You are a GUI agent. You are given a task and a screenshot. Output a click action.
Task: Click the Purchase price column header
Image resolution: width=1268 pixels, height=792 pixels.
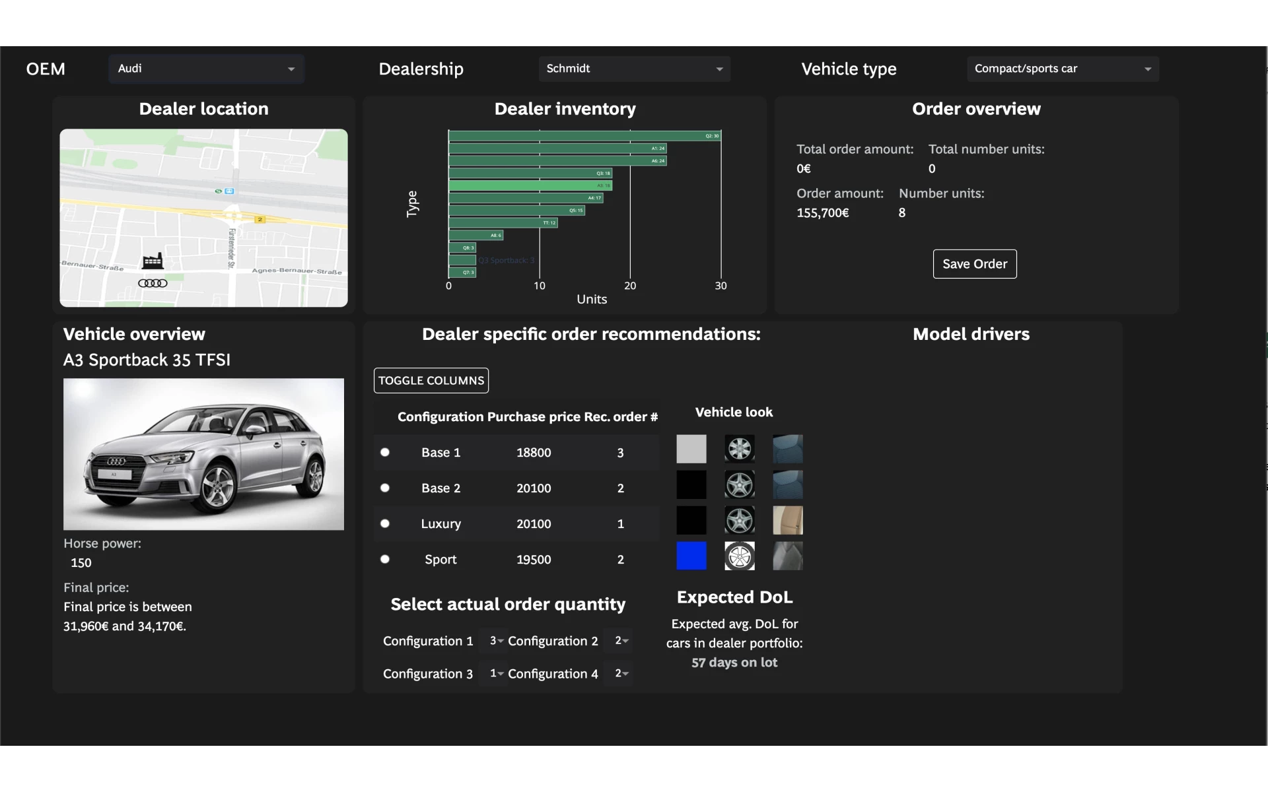[534, 416]
